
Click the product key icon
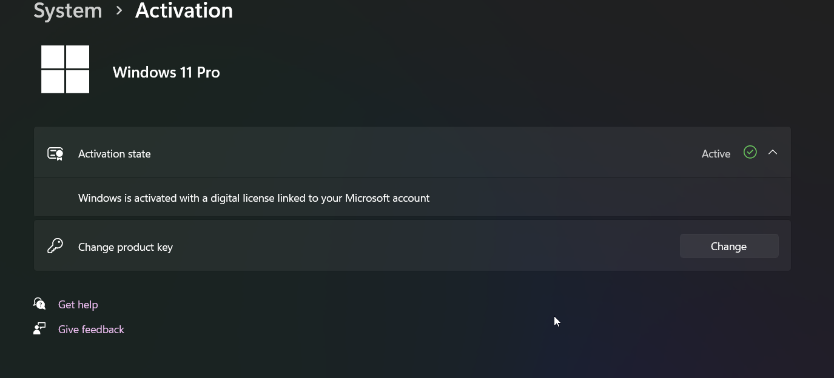click(55, 246)
